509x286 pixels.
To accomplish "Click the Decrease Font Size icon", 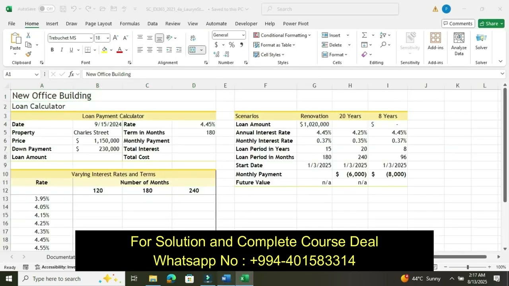I will pyautogui.click(x=125, y=38).
